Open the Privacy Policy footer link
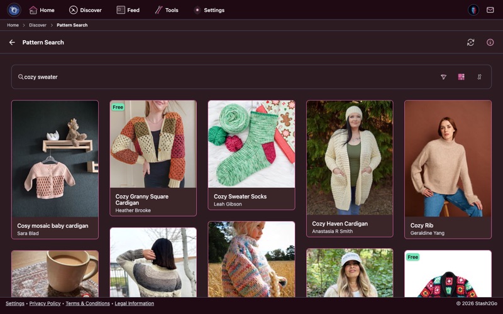The width and height of the screenshot is (503, 314). tap(45, 303)
